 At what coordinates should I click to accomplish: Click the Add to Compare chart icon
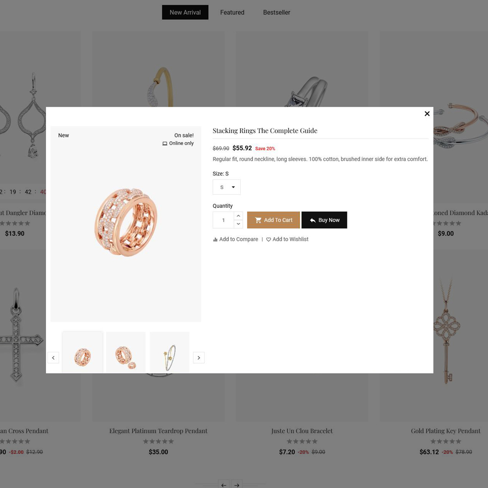[x=215, y=239]
